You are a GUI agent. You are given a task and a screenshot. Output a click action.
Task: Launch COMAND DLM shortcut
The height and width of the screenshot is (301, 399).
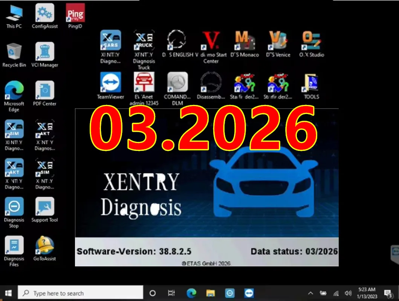point(177,89)
